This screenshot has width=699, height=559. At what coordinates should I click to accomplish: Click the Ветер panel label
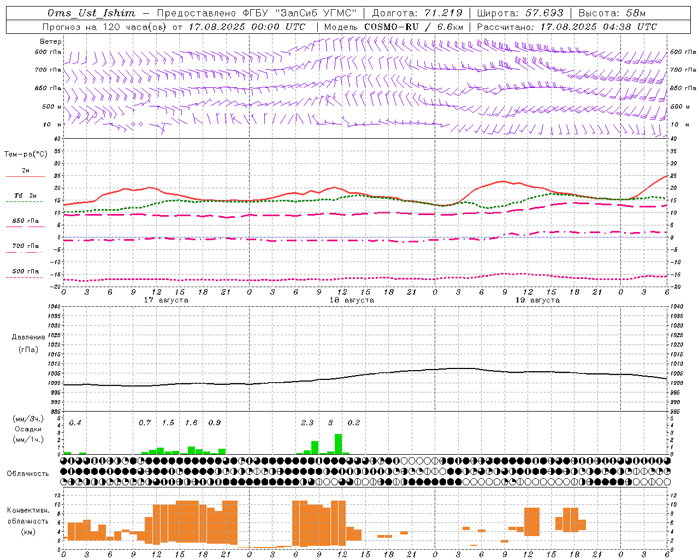(x=51, y=41)
